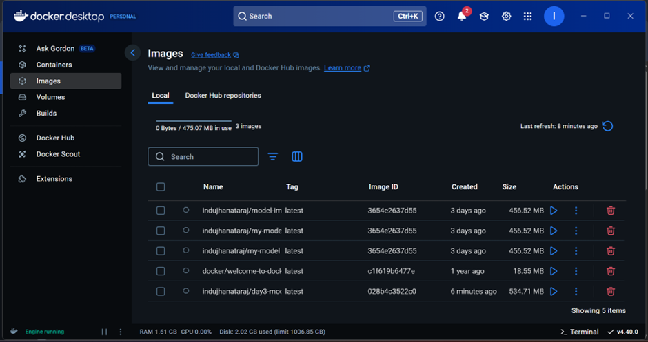
Task: Focus the images Search field
Action: point(203,157)
